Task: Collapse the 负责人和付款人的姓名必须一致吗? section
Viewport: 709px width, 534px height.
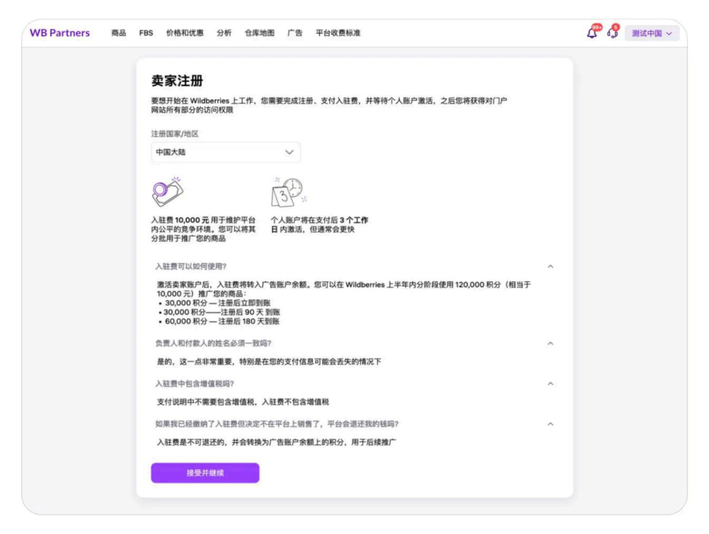Action: 550,343
